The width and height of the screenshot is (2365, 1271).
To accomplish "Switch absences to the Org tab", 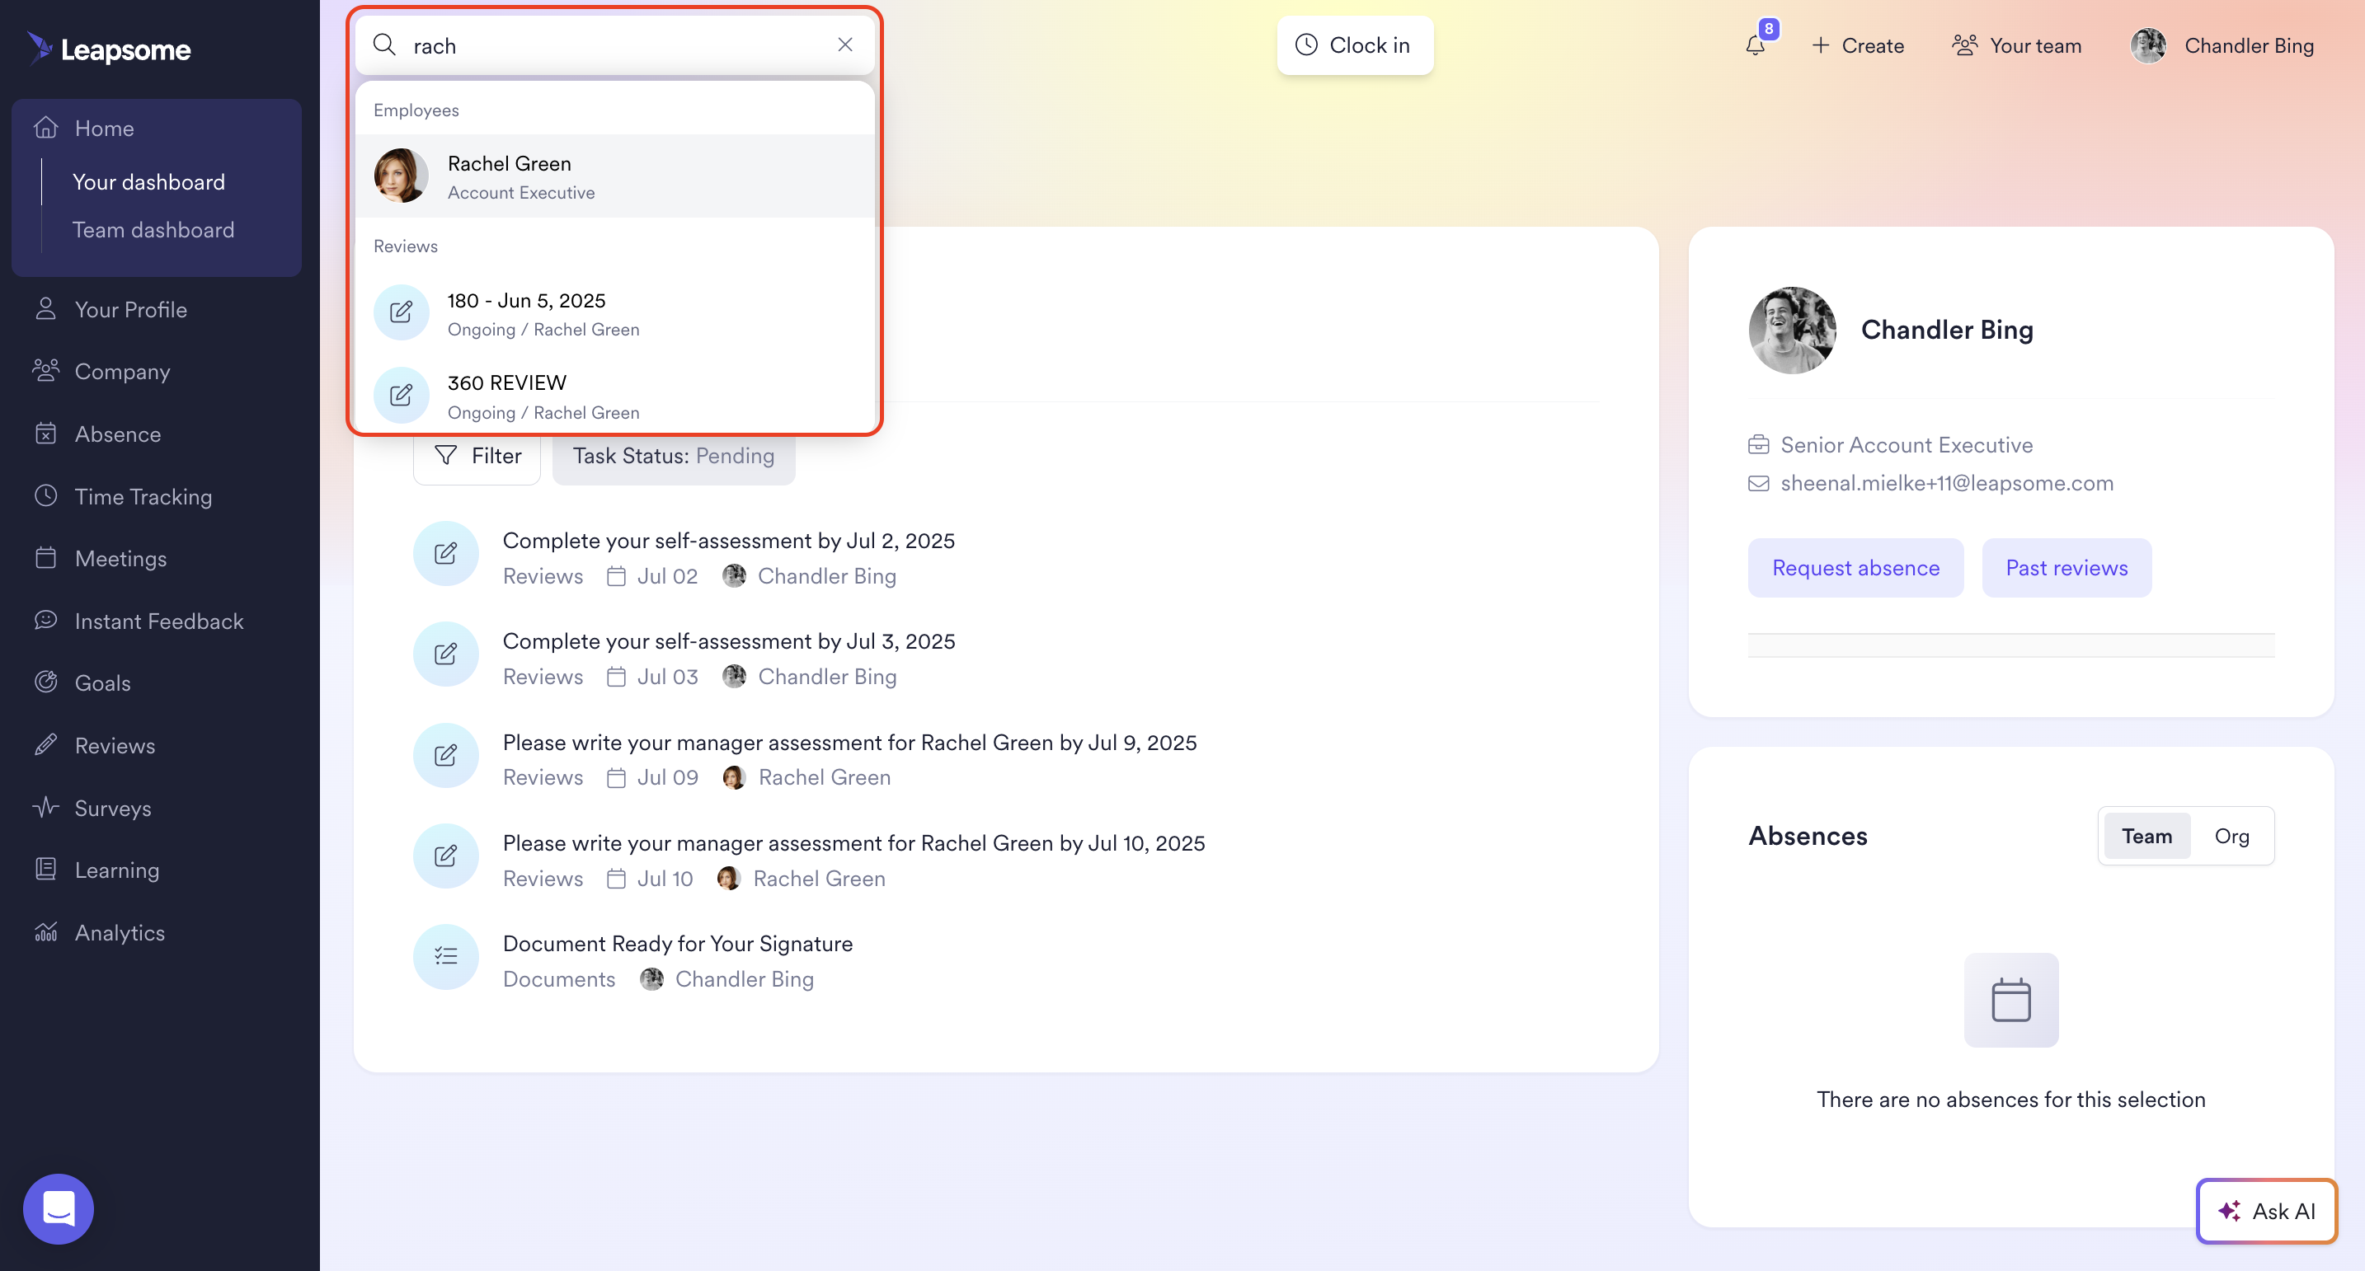I will pos(2231,835).
